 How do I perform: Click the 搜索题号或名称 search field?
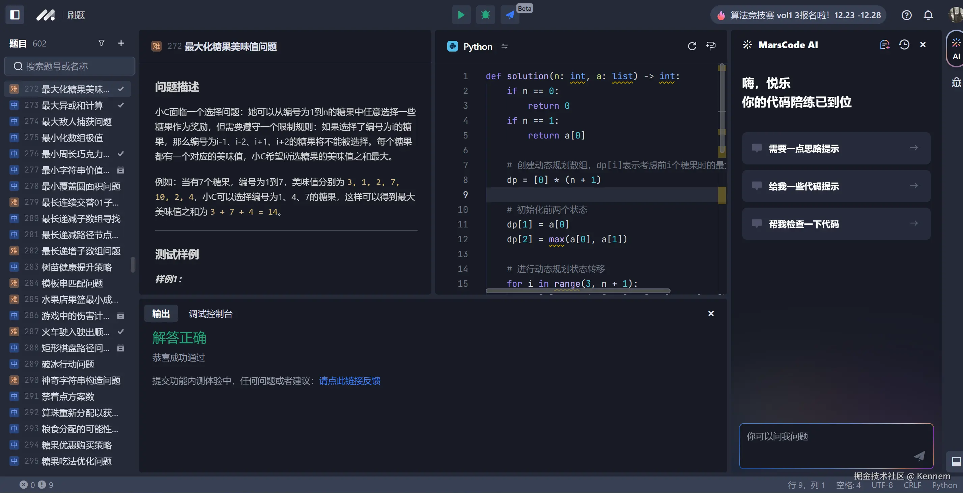pos(69,66)
